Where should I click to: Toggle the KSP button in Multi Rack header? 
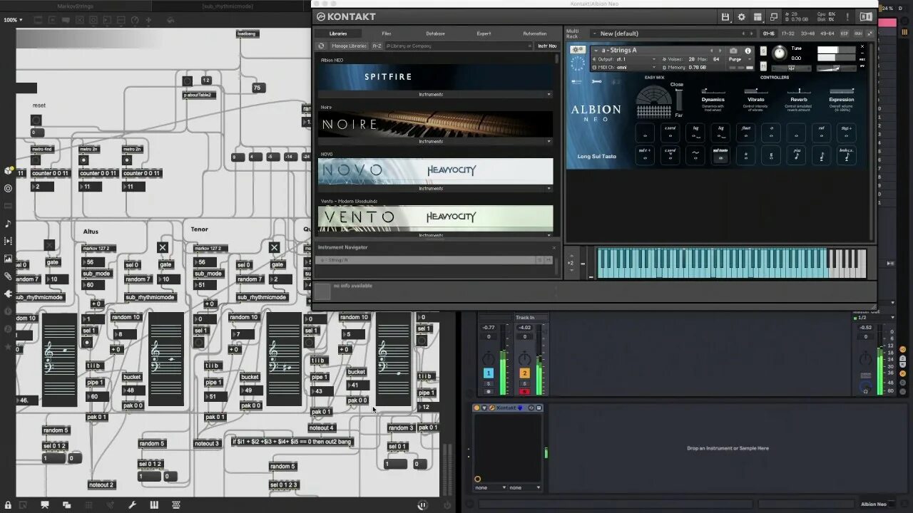coord(845,33)
